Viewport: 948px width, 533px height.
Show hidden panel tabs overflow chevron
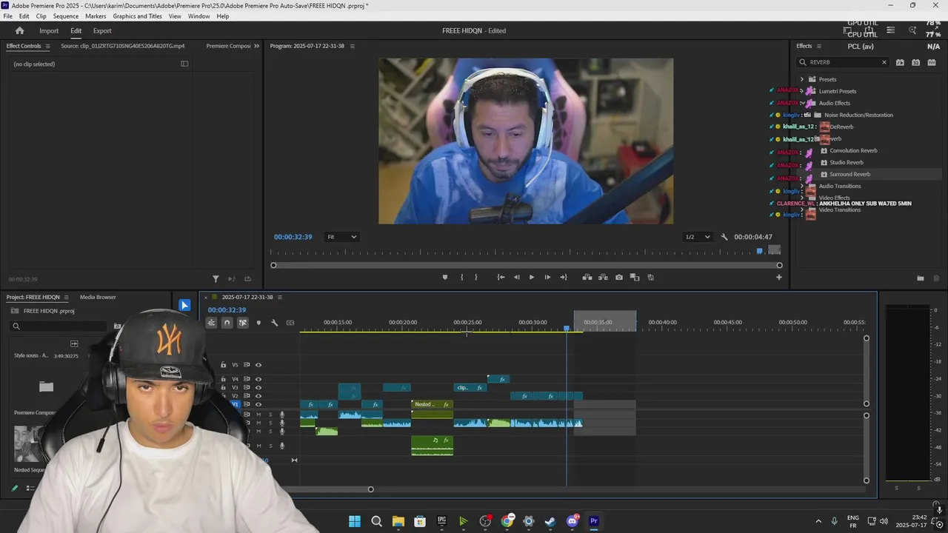pos(256,46)
